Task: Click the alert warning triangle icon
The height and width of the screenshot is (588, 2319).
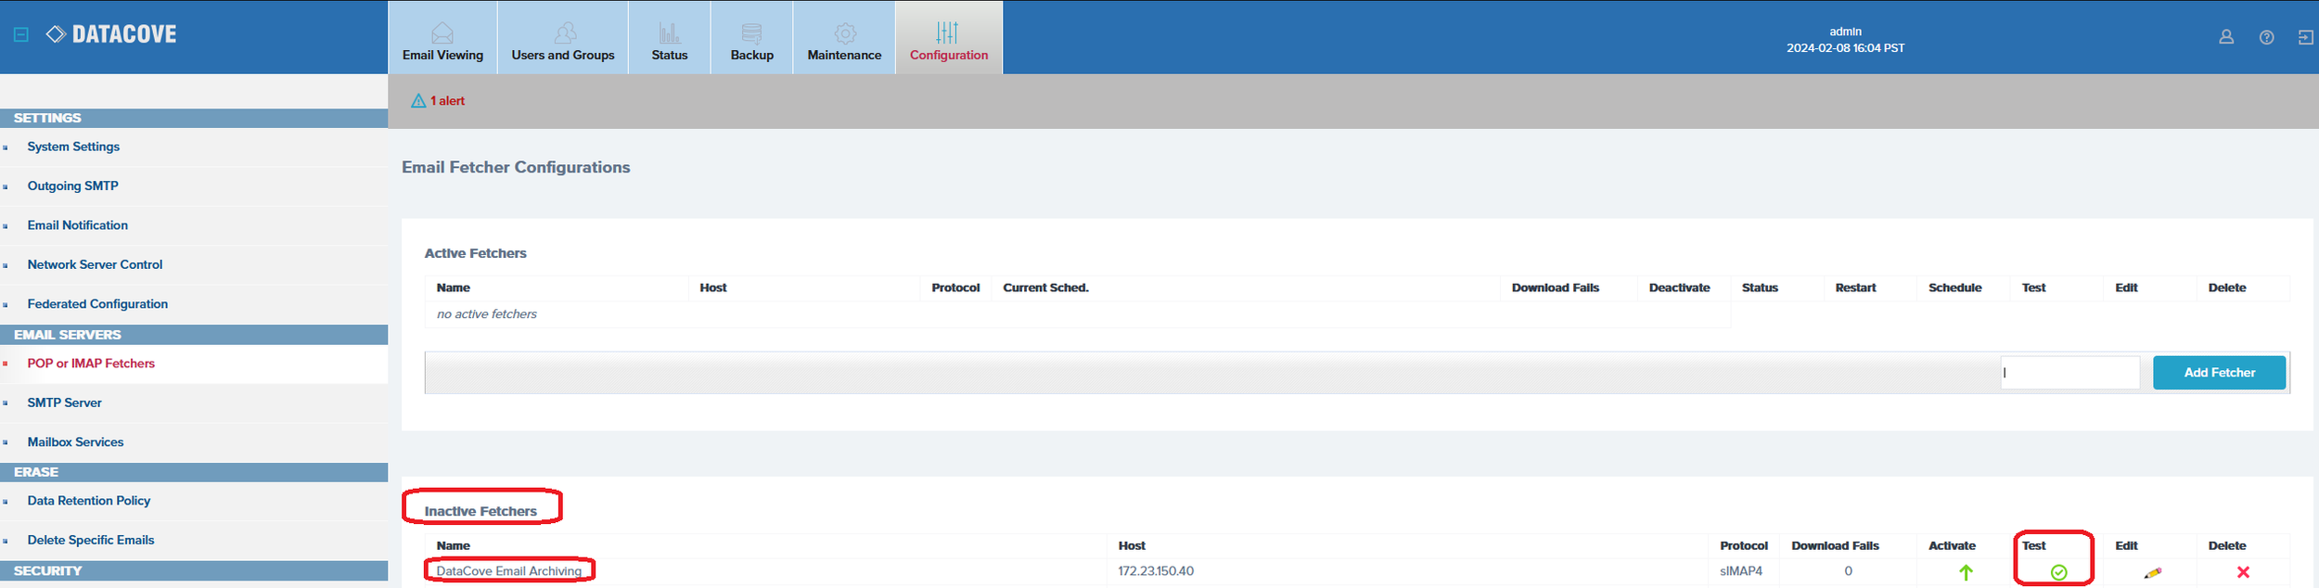Action: 418,100
